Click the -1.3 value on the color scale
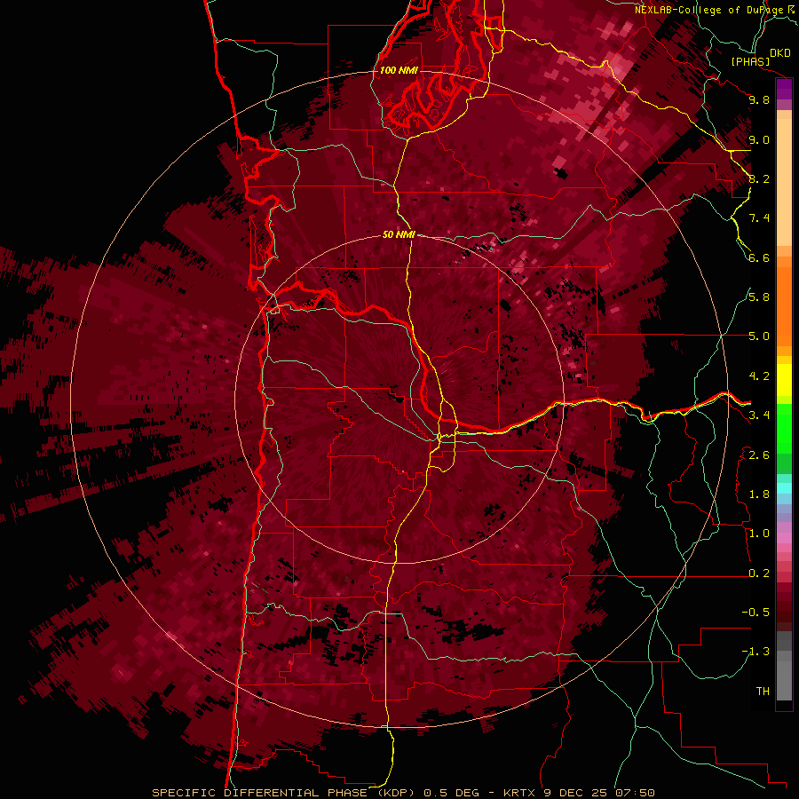 click(x=755, y=652)
